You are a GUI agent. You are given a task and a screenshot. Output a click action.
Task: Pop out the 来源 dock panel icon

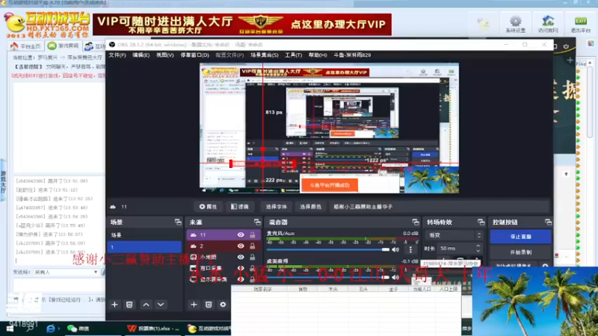[257, 222]
